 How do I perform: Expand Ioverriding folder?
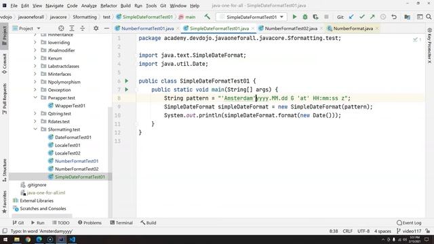tap(35, 42)
